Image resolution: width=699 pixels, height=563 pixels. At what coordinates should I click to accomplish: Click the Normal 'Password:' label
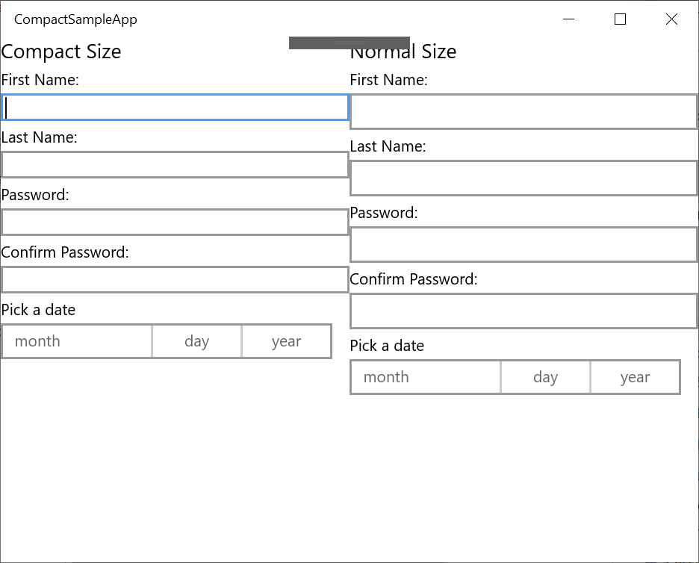click(x=384, y=213)
